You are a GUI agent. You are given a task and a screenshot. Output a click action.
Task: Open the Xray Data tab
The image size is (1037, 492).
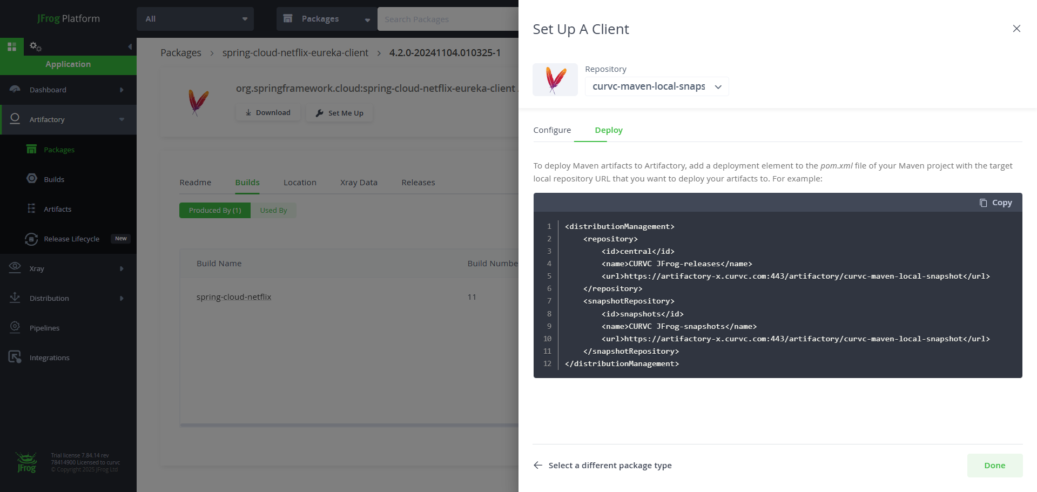(359, 183)
